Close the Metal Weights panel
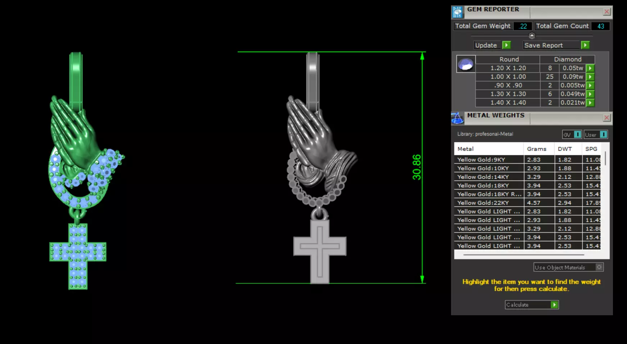The height and width of the screenshot is (344, 627). tap(607, 118)
